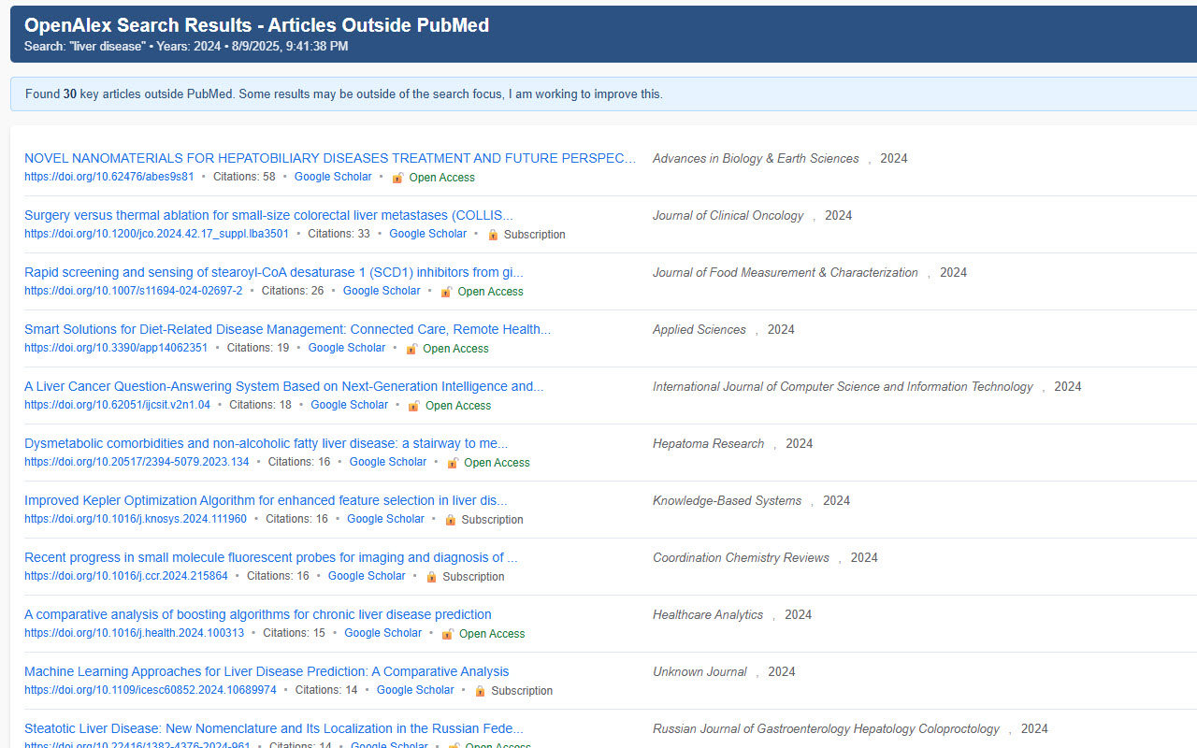Click journal name Applied Sciences
Viewport: 1197px width, 748px height.
coord(699,329)
